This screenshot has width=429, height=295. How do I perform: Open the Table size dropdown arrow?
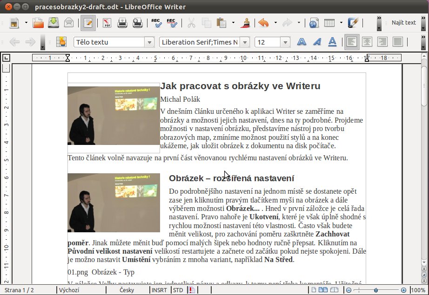coord(341,23)
